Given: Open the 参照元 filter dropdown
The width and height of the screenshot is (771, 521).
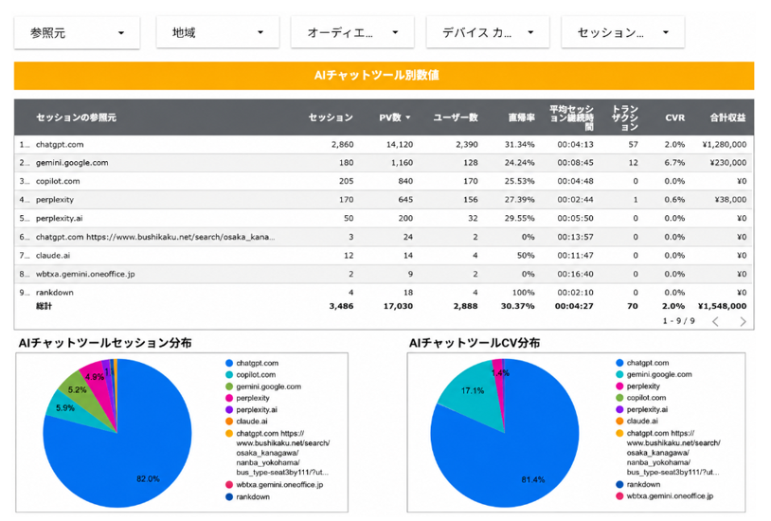Looking at the screenshot, I should (x=77, y=33).
